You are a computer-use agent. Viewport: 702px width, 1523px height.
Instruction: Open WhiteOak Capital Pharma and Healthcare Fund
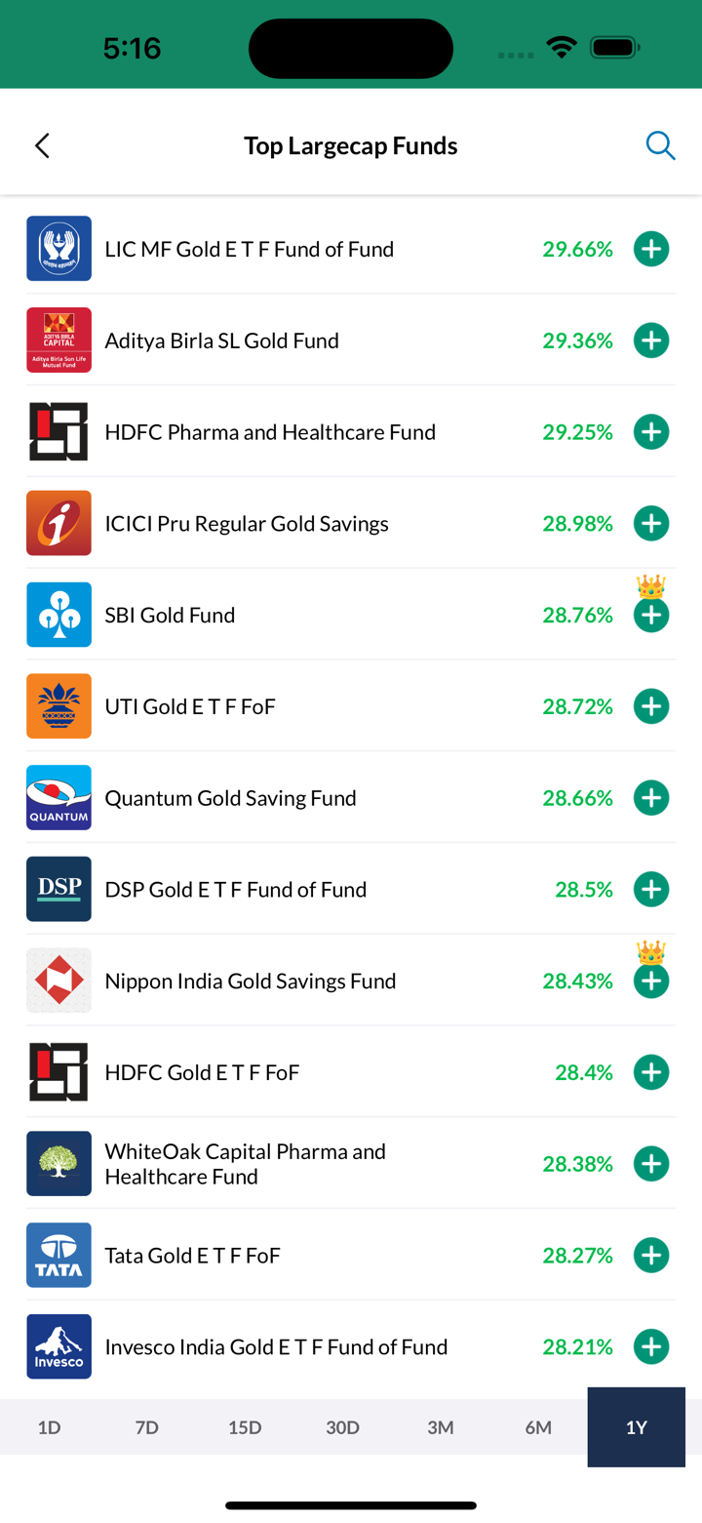point(246,1164)
